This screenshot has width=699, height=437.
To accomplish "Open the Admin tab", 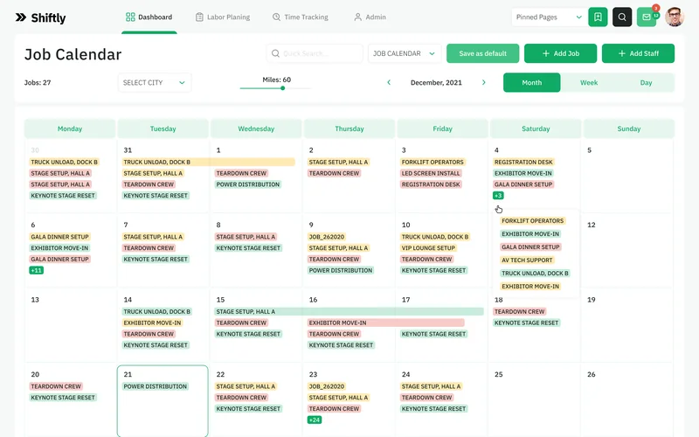I will (370, 17).
